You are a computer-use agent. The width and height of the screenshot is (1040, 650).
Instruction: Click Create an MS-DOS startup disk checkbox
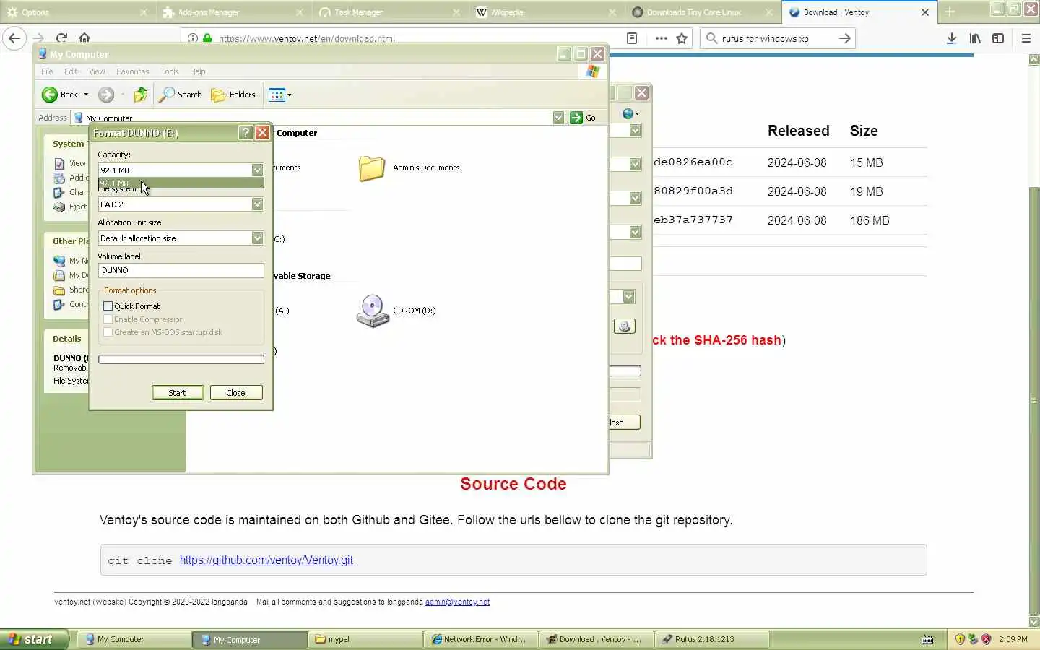(108, 332)
